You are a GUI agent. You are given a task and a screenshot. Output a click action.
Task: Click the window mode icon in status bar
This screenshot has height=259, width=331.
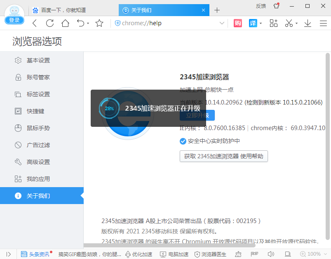click(288, 254)
